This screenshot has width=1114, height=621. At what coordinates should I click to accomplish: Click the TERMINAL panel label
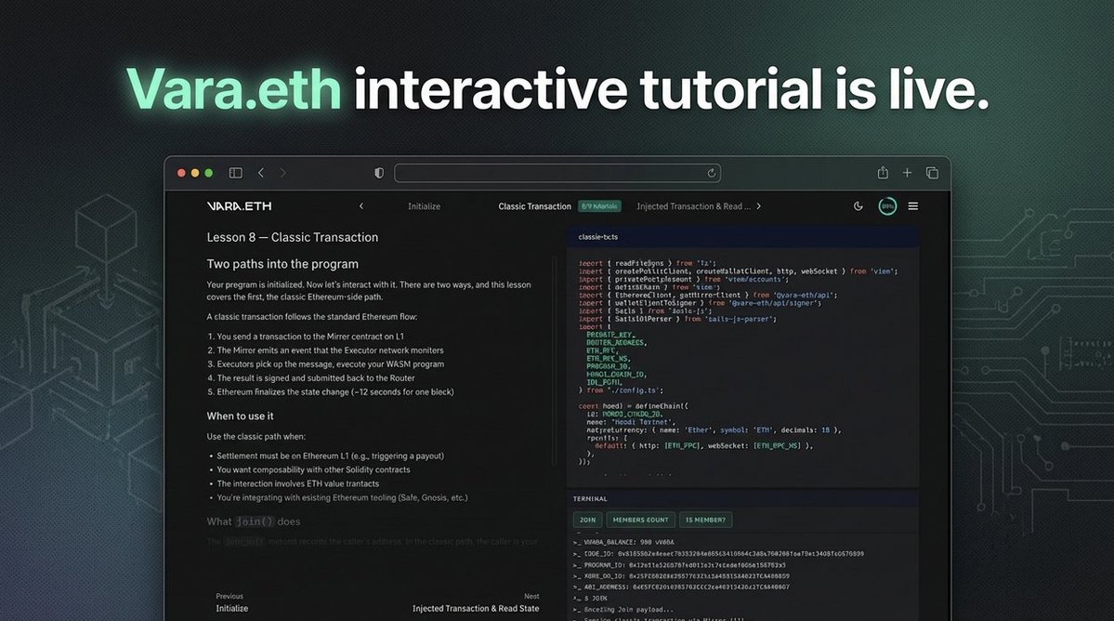[x=590, y=499]
